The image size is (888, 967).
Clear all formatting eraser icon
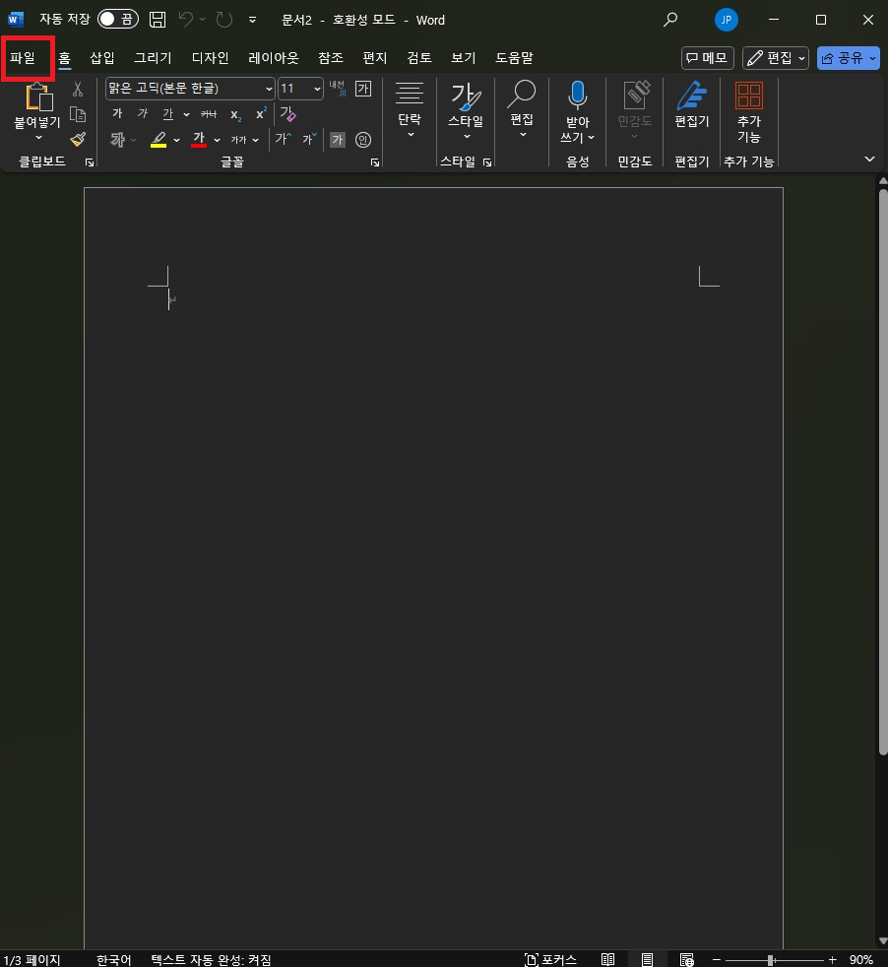287,113
